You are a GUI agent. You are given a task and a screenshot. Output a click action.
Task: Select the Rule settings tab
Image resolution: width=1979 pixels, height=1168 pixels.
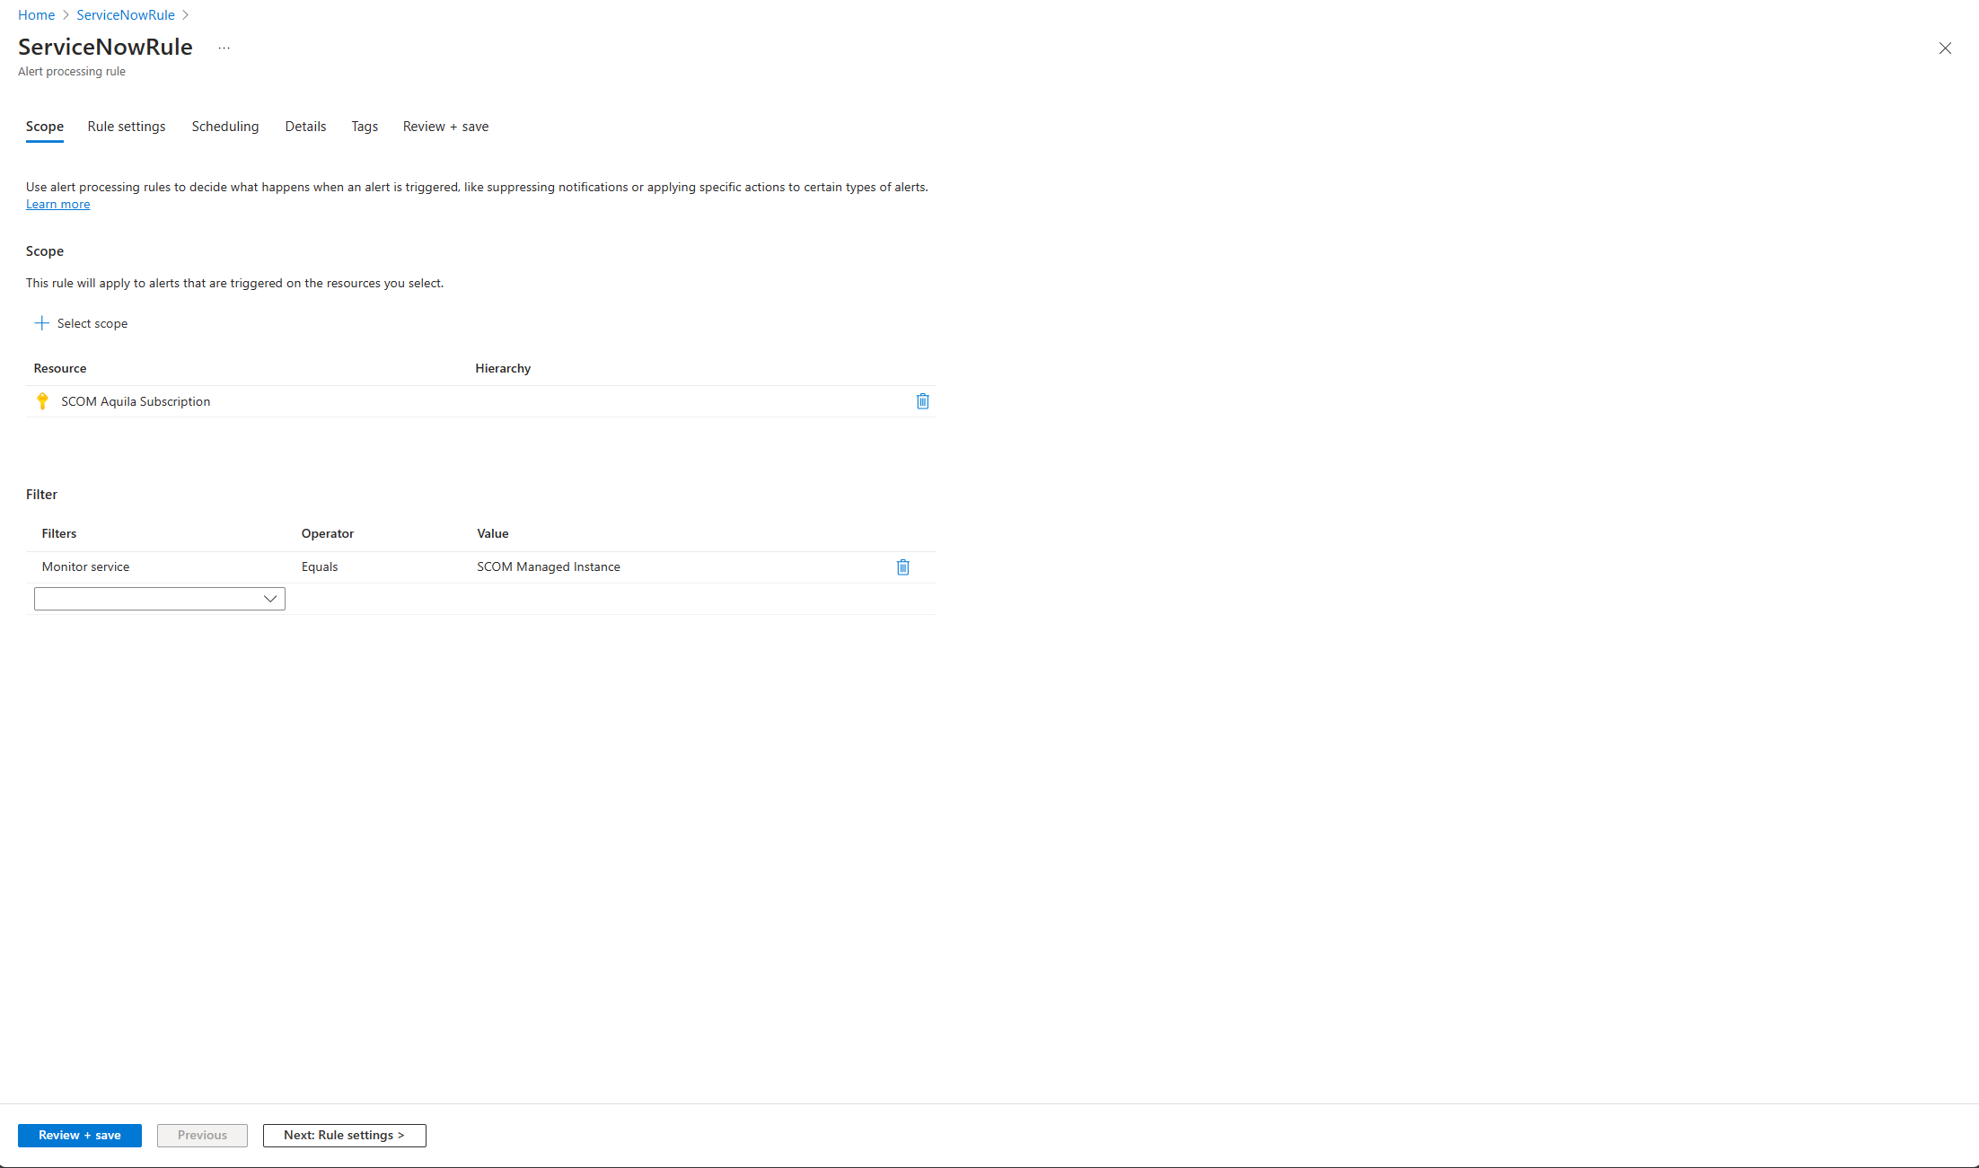[x=127, y=125]
